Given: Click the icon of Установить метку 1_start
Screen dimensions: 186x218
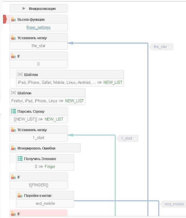Looking at the screenshot, I should coord(13,130).
